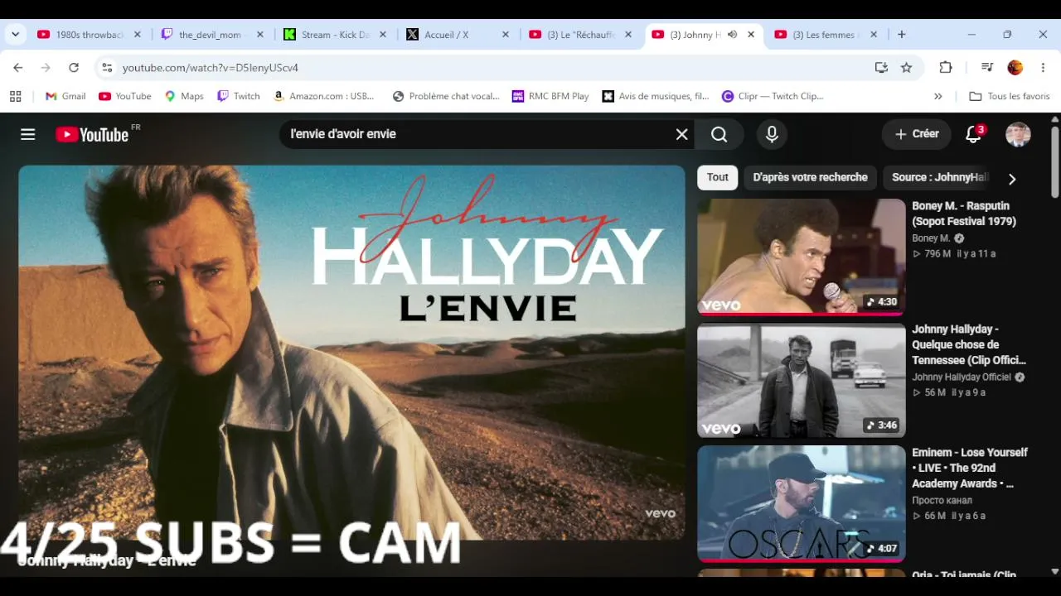Bookmark this page with the star

point(907,68)
